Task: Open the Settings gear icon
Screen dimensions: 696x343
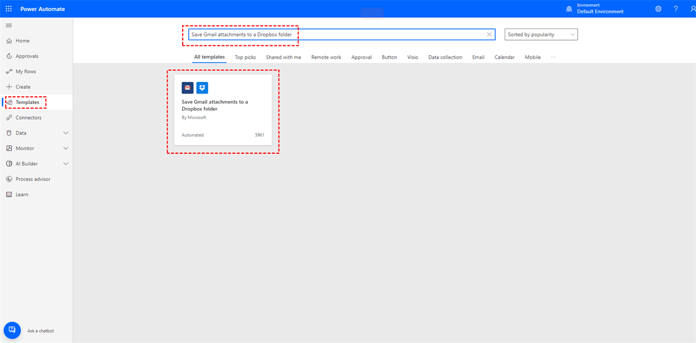Action: (x=658, y=9)
